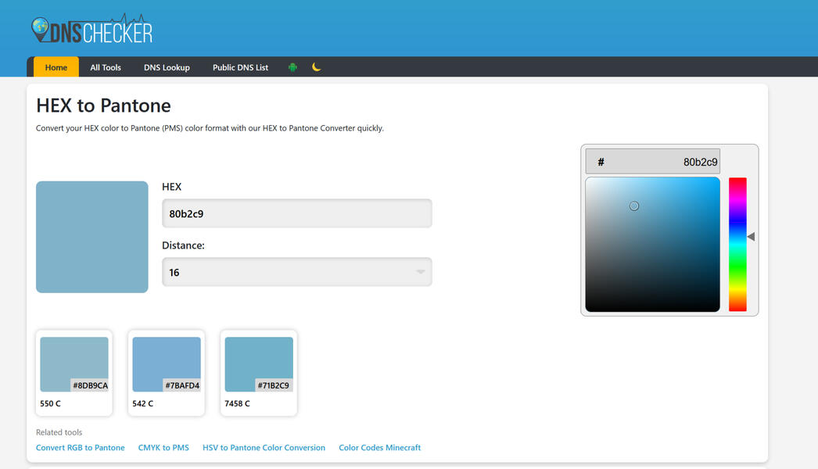Focus the HEX input field
818x469 pixels.
click(x=296, y=213)
